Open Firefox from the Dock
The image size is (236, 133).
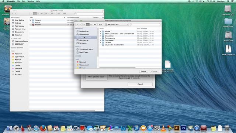(43, 128)
